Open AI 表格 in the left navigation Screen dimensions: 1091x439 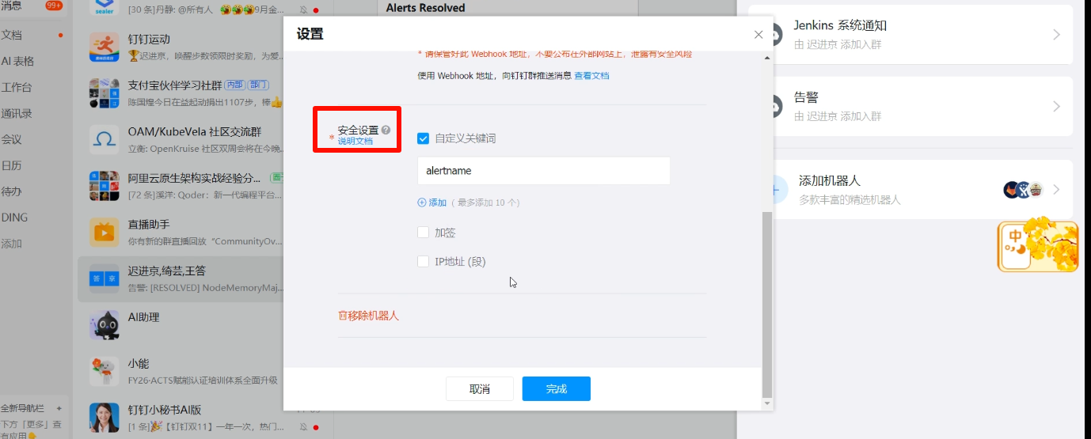pyautogui.click(x=17, y=61)
